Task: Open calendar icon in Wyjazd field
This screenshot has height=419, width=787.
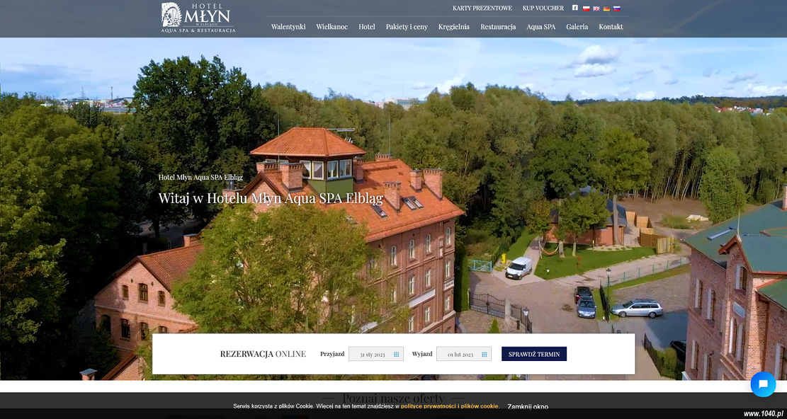Action: pyautogui.click(x=485, y=354)
